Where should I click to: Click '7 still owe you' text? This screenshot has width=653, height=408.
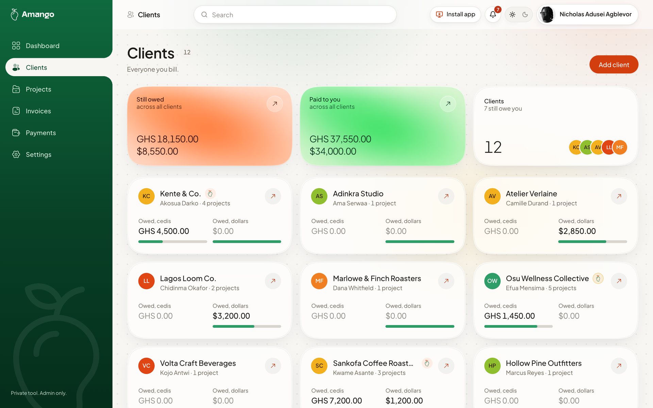point(503,109)
